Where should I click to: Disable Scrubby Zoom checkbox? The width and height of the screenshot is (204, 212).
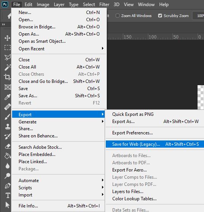pos(160,16)
